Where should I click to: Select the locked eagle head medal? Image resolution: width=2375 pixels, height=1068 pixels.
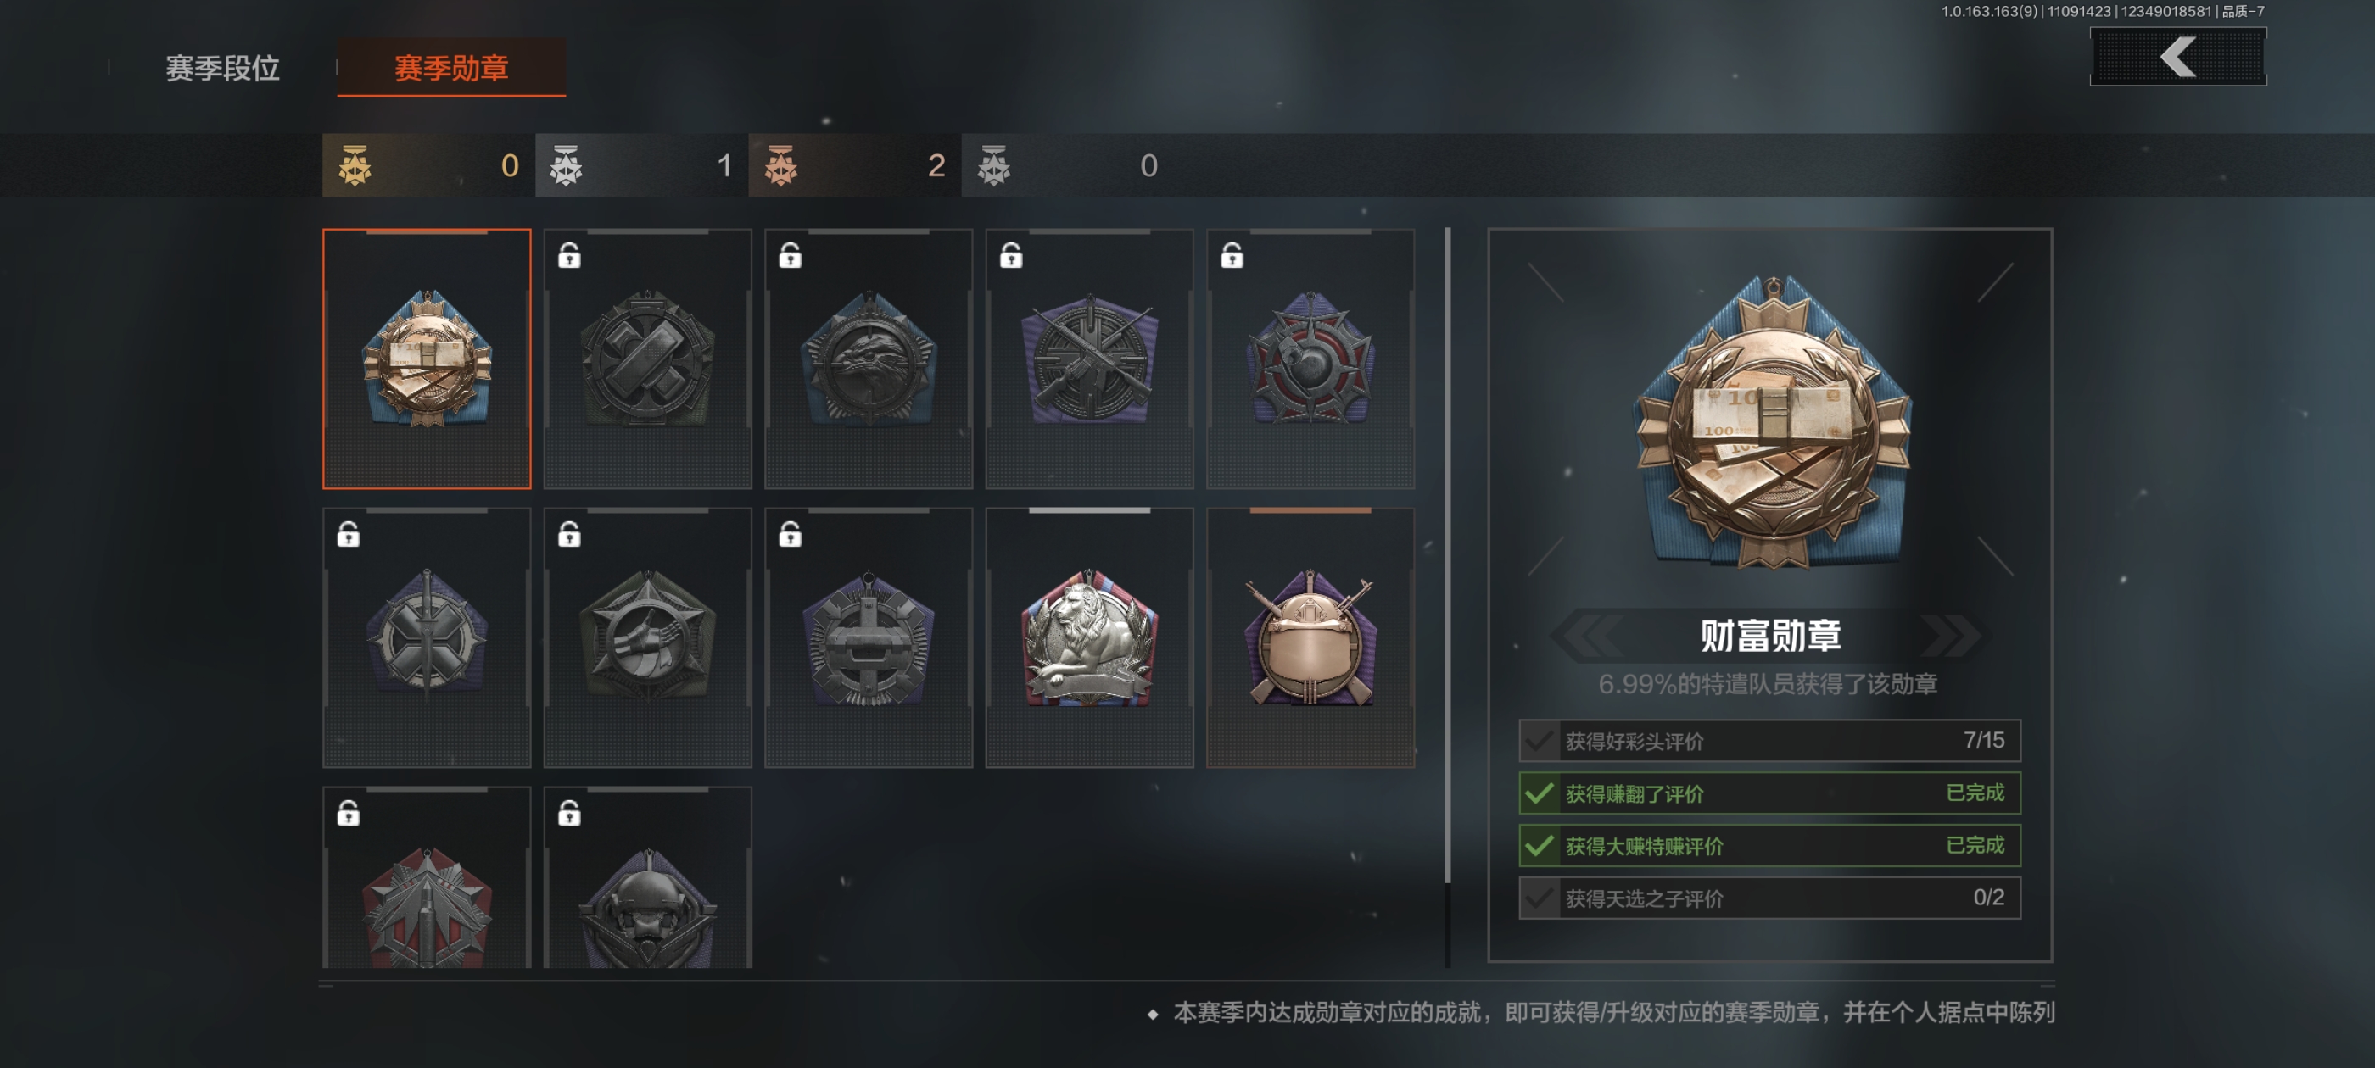pos(869,359)
